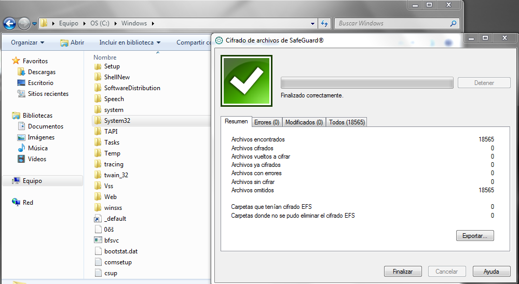Click the bootstat.dat file icon
519x284 pixels.
click(x=98, y=251)
